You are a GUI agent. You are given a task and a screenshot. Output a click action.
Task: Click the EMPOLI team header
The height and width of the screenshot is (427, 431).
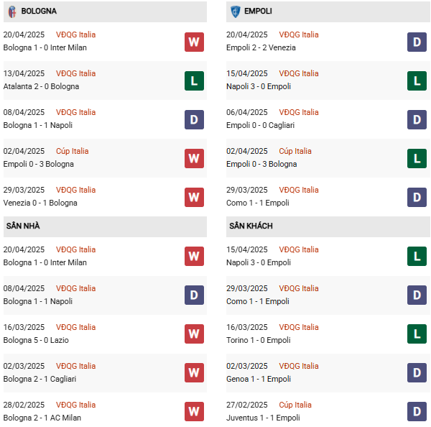258,12
